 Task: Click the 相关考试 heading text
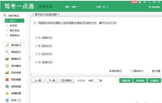click(14, 16)
